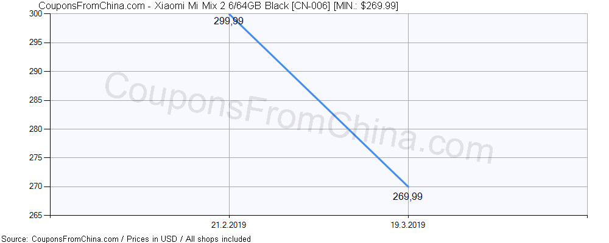This screenshot has height=243, width=609.
Task: Click the 280 y-axis value label
Action: click(41, 129)
